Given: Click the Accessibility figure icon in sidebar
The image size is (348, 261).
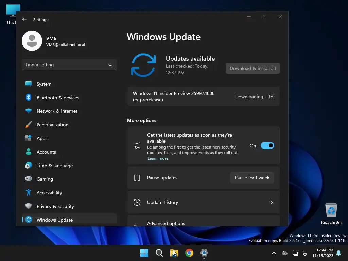Looking at the screenshot, I should pyautogui.click(x=29, y=192).
